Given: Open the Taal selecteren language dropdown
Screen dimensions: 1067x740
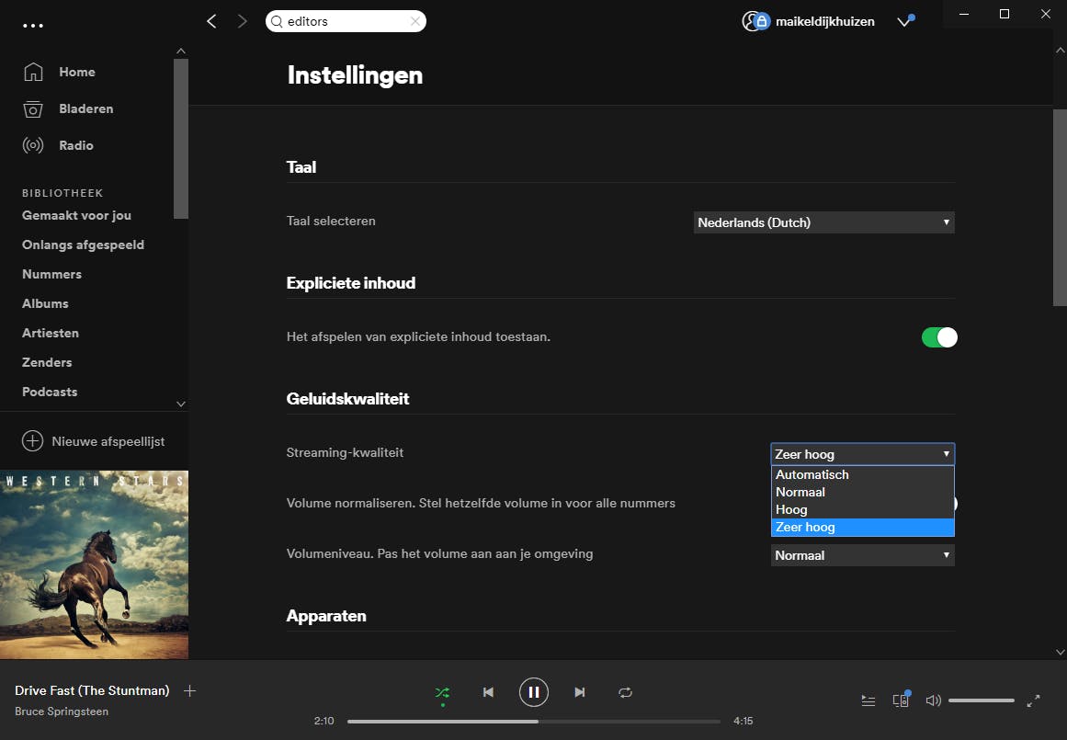Looking at the screenshot, I should (x=823, y=222).
